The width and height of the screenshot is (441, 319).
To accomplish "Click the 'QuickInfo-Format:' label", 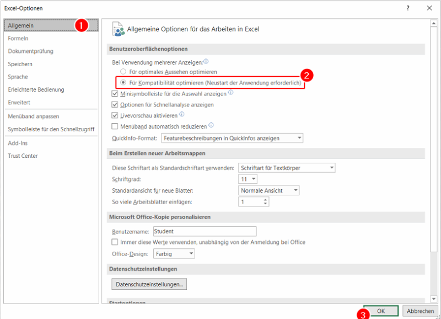I will pos(134,138).
